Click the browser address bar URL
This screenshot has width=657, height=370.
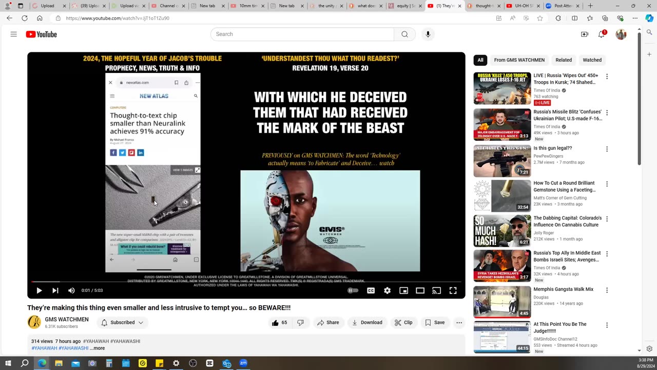(x=118, y=18)
